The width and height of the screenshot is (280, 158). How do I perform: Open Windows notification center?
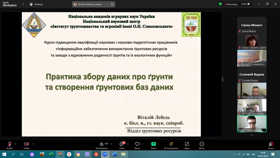click(273, 154)
